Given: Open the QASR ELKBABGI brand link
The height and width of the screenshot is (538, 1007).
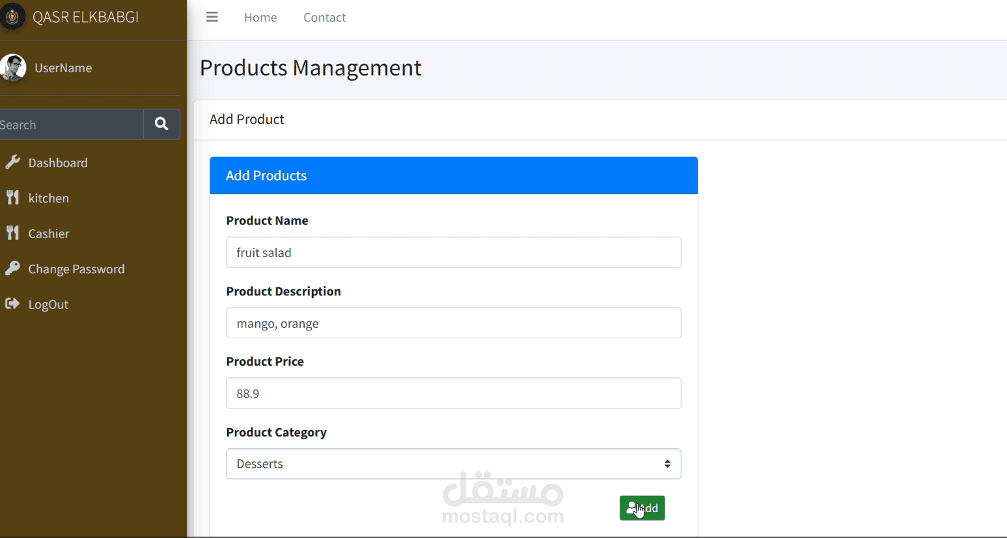Looking at the screenshot, I should [85, 18].
